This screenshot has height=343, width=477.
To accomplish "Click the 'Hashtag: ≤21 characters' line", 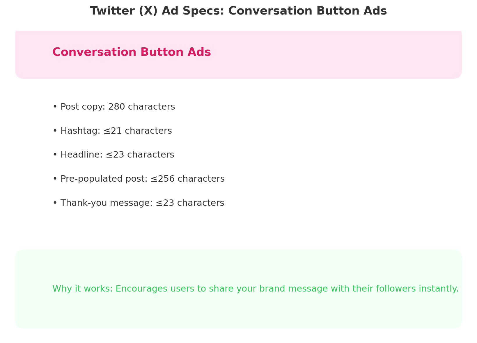I will click(116, 131).
